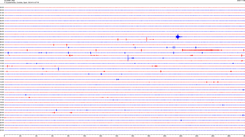This screenshot has height=137, width=245.
Task: Click the 06:00 time label
Action: (x=2, y=40)
